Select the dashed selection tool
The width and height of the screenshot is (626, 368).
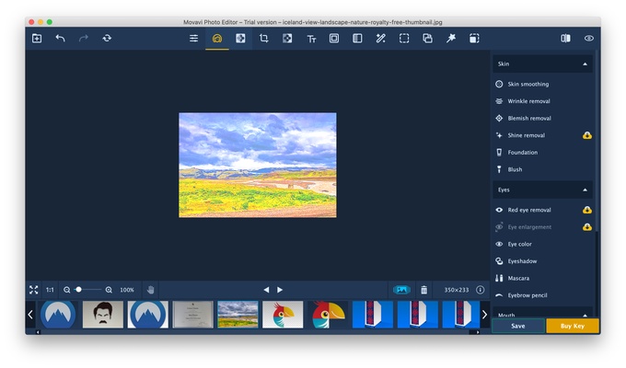point(404,39)
